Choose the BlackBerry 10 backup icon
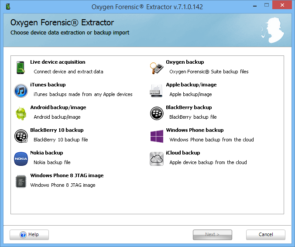Viewport: 295px width, 247px height. tap(21, 136)
